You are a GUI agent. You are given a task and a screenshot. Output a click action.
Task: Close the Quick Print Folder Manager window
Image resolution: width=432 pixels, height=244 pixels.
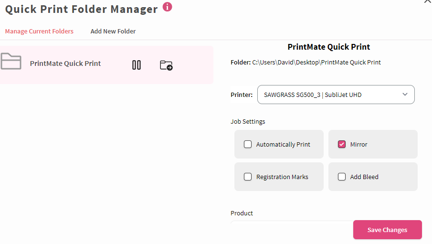(428, 1)
